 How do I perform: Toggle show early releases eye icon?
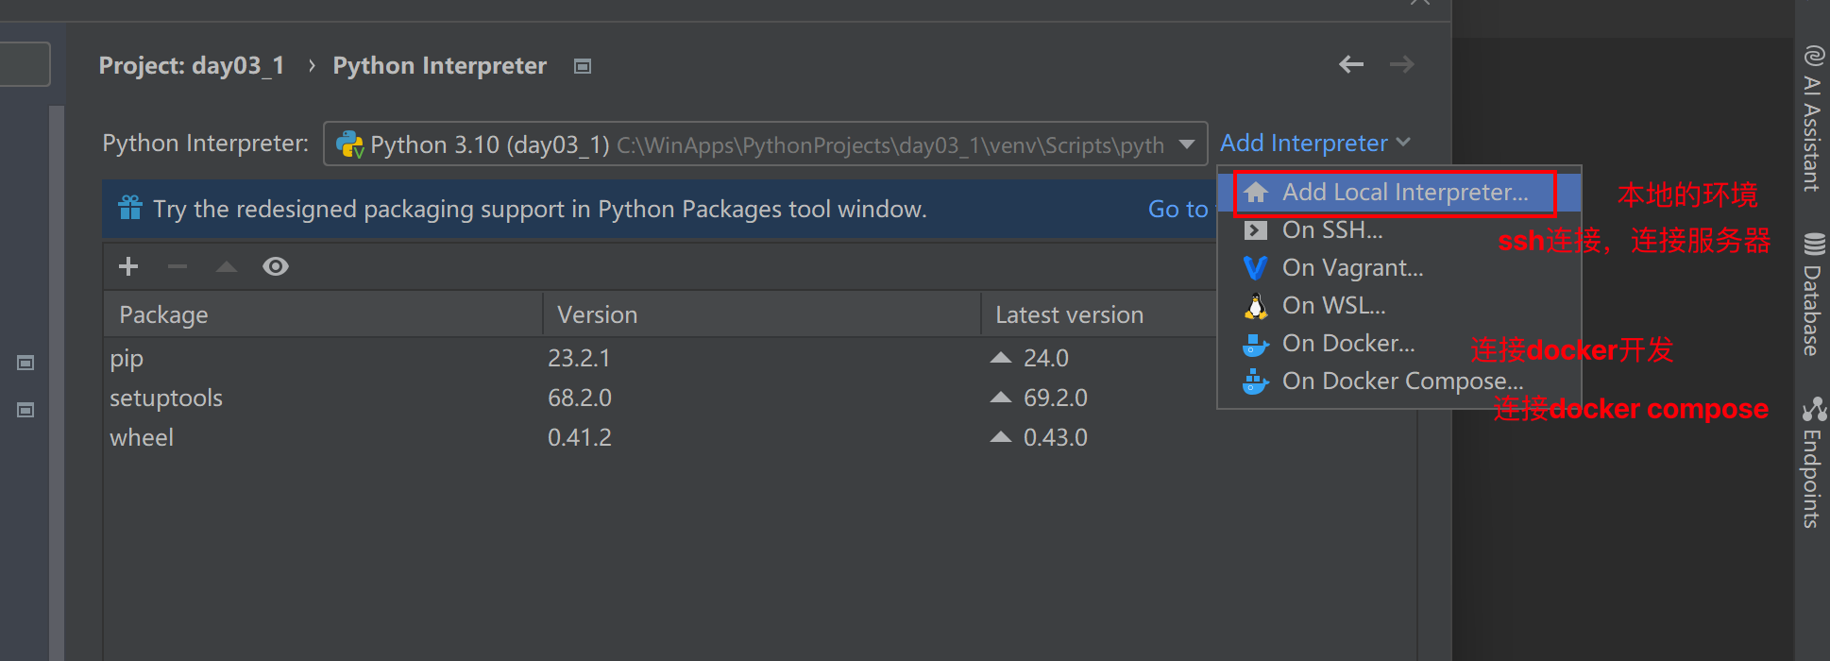tap(276, 266)
